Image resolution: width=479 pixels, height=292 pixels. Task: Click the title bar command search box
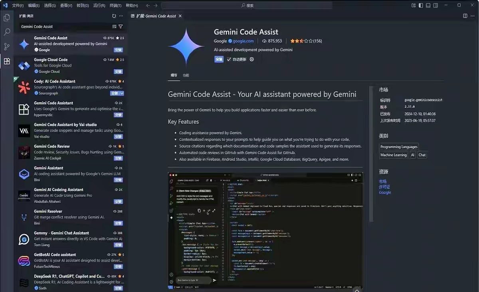(x=247, y=6)
